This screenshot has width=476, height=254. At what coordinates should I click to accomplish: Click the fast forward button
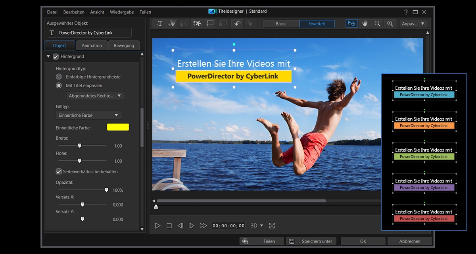coord(203,225)
